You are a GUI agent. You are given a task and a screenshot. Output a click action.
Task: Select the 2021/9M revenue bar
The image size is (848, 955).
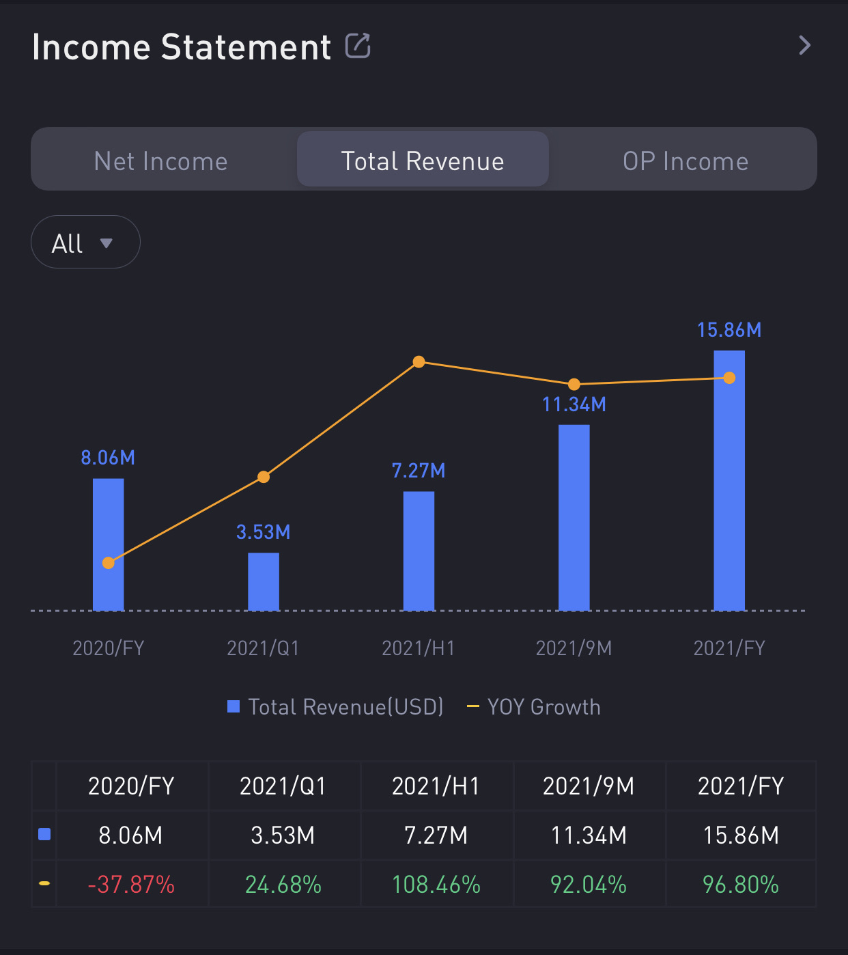(574, 517)
